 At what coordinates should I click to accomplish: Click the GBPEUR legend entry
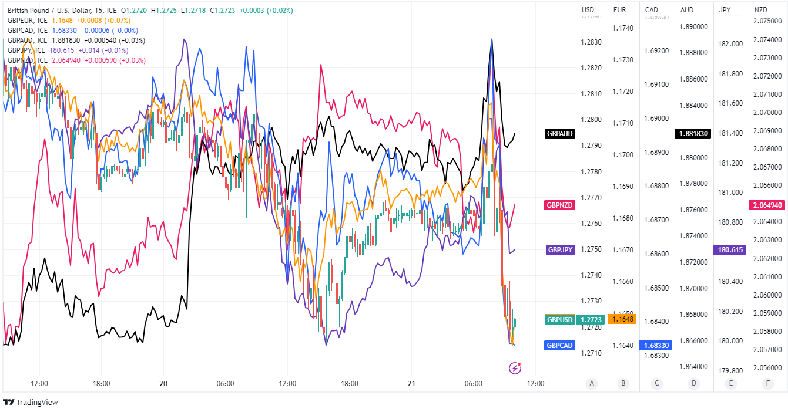27,21
